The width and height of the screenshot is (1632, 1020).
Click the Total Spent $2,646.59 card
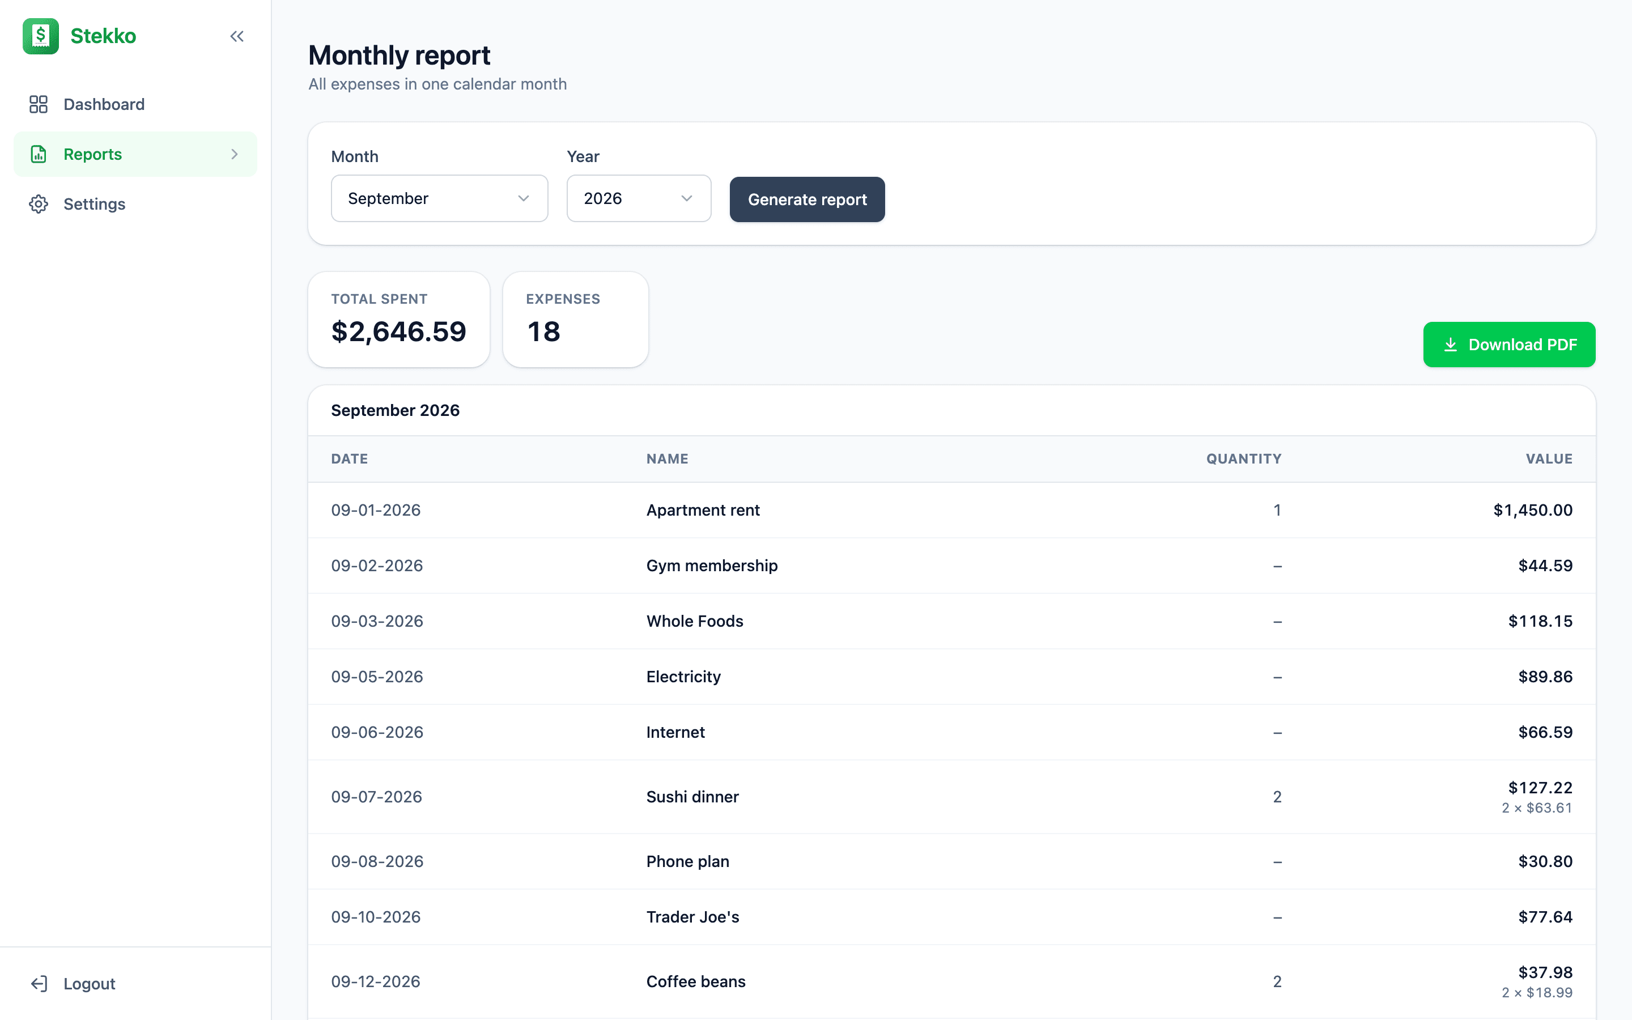click(x=398, y=320)
